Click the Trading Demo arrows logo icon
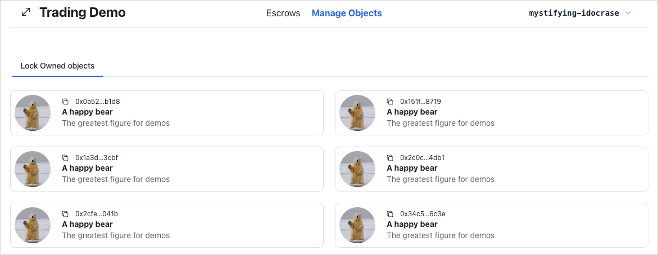Screen dimensions: 658x255 (x=25, y=12)
